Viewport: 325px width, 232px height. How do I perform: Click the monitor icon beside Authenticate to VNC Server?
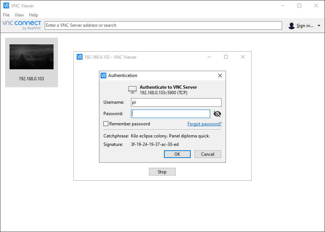[132, 90]
